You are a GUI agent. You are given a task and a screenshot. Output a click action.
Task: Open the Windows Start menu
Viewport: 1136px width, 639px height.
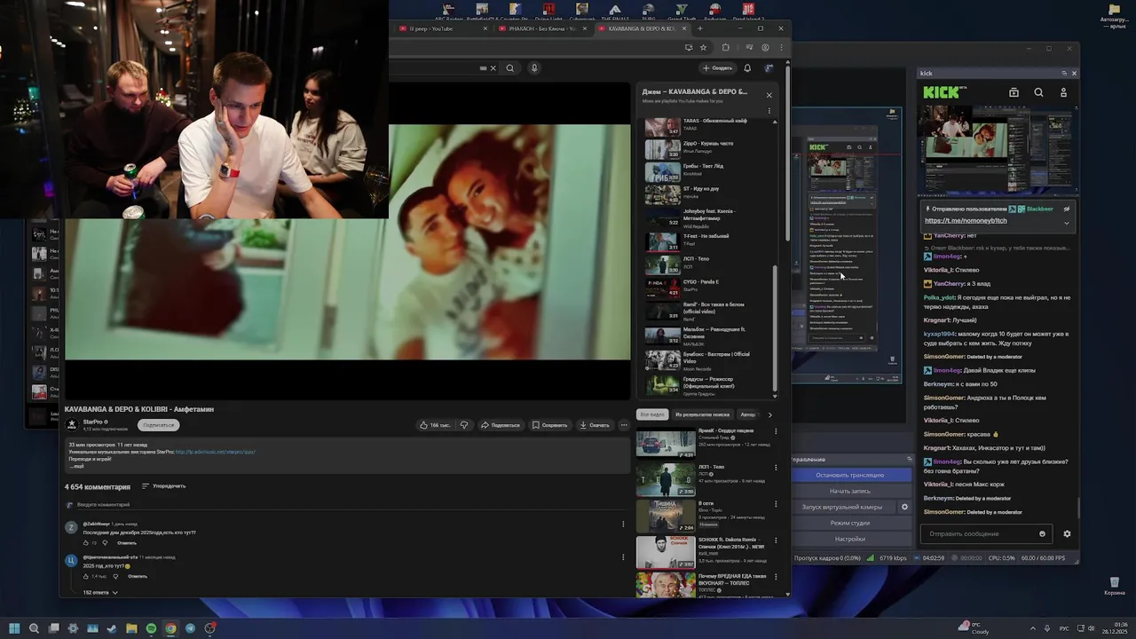pyautogui.click(x=14, y=628)
